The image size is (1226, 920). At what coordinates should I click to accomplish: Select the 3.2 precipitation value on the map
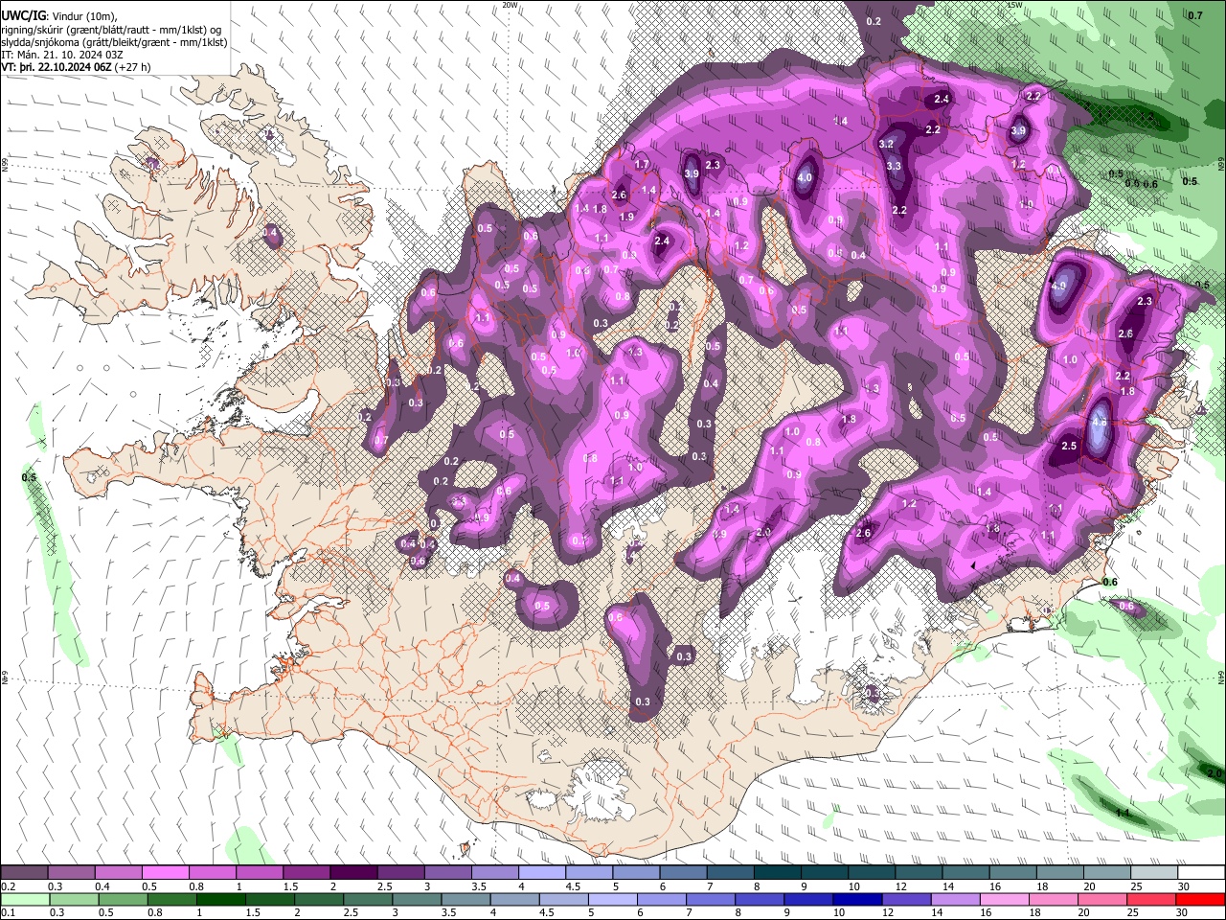pos(886,144)
